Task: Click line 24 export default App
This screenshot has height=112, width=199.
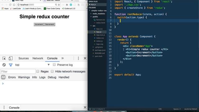Action: click(x=128, y=75)
